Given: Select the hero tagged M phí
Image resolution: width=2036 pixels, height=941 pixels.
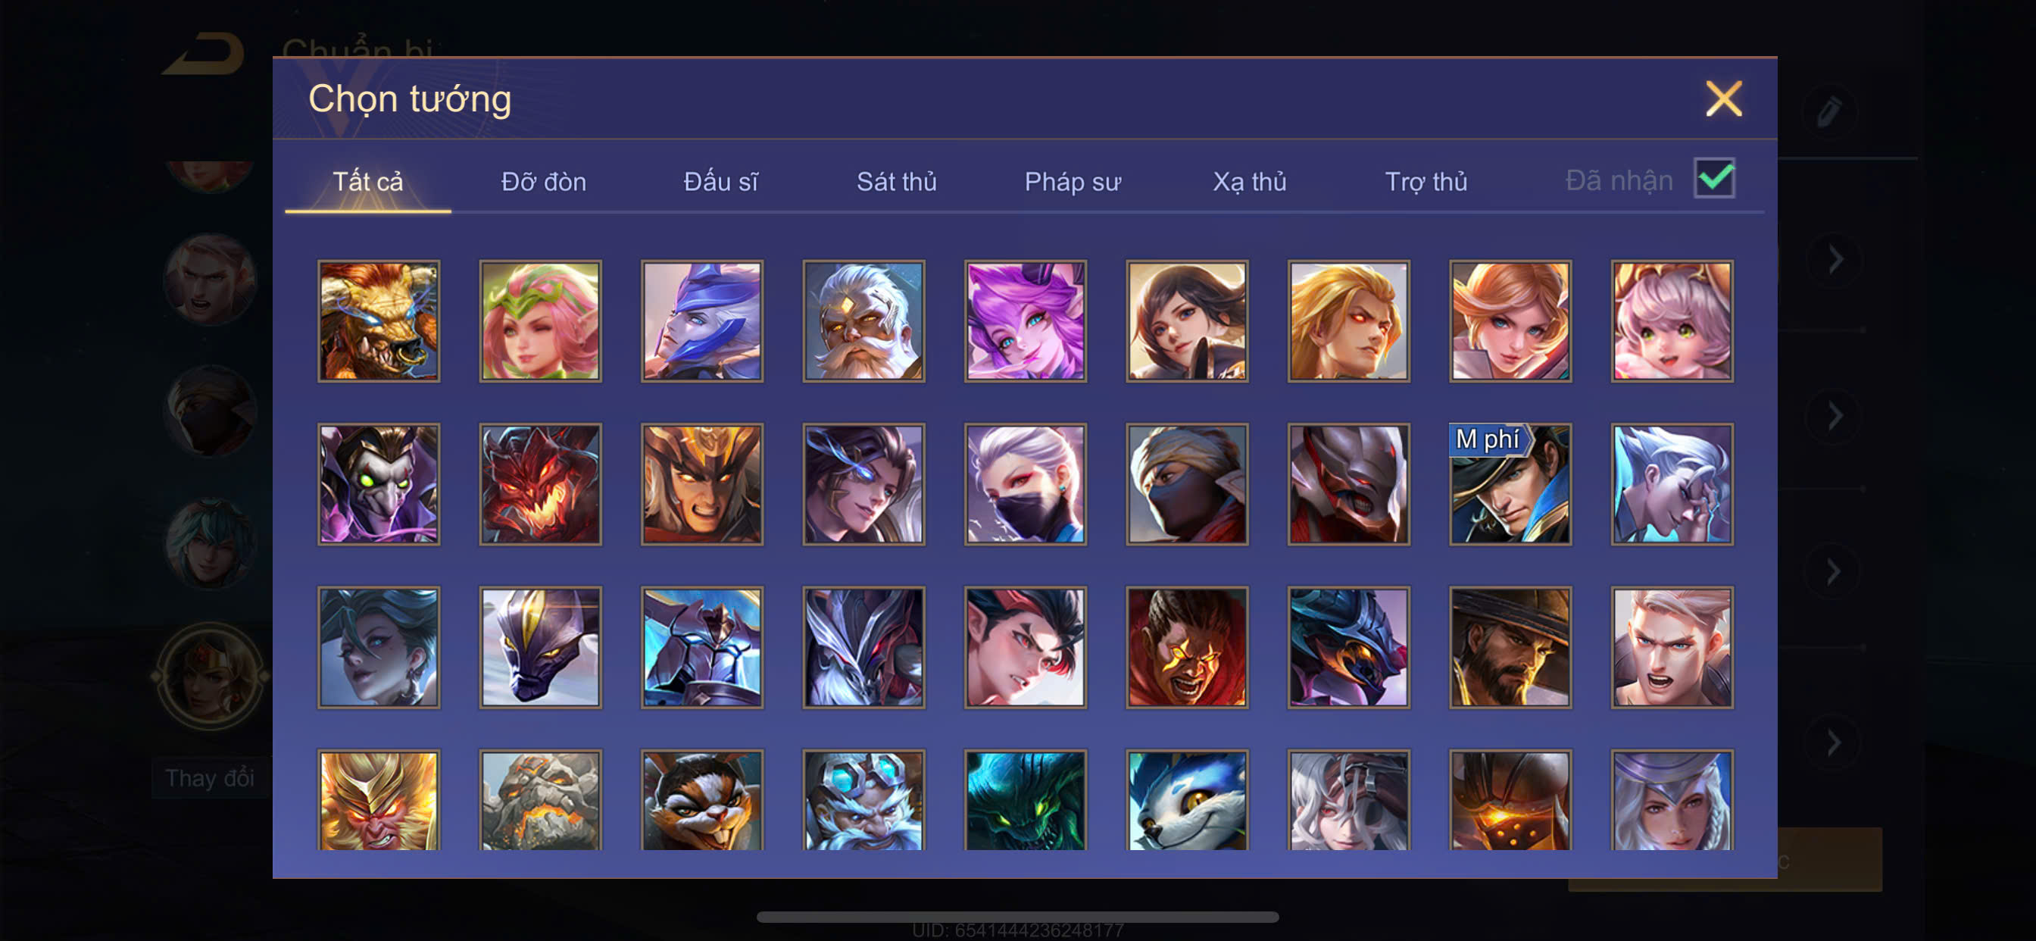Looking at the screenshot, I should point(1510,484).
